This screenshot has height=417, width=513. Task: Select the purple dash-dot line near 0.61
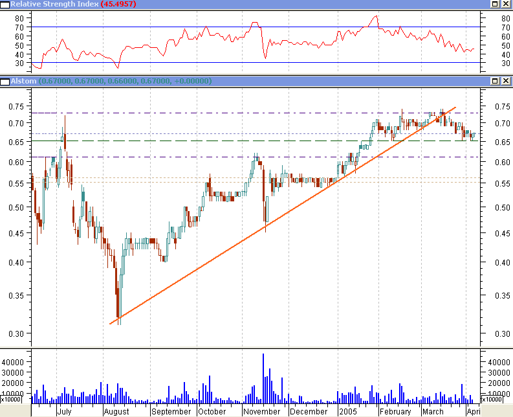point(255,157)
